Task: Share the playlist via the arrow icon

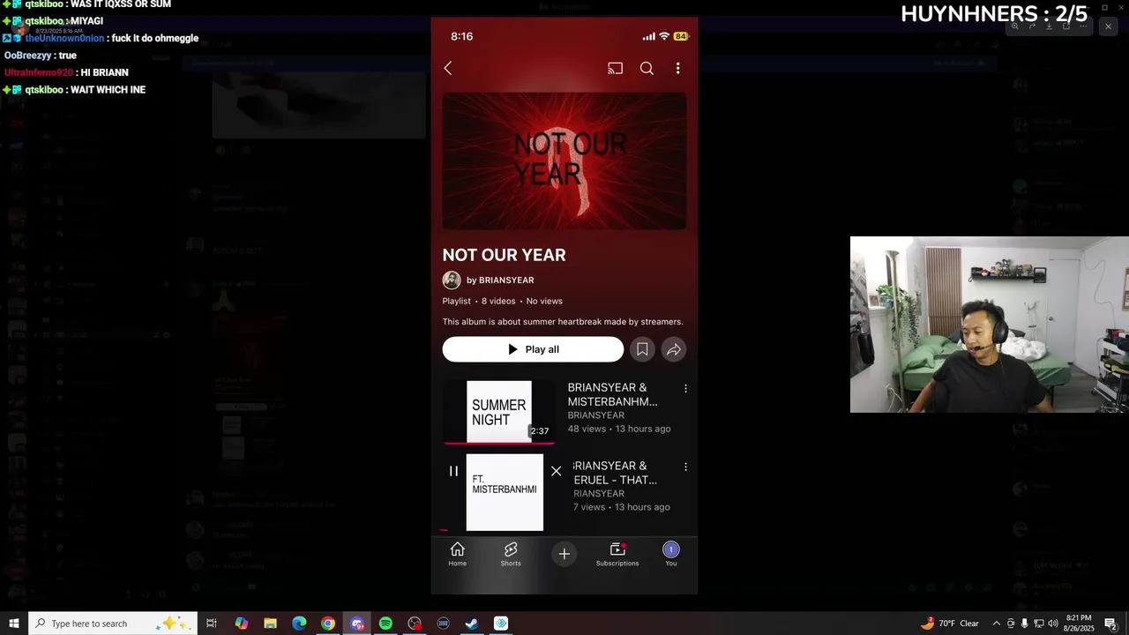Action: point(674,349)
